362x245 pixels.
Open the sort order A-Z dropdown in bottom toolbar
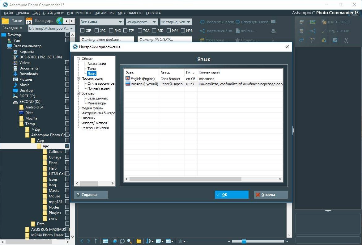[150, 241]
